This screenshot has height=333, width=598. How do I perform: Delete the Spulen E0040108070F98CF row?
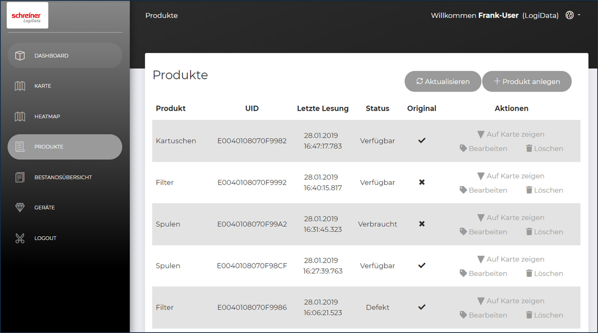545,274
